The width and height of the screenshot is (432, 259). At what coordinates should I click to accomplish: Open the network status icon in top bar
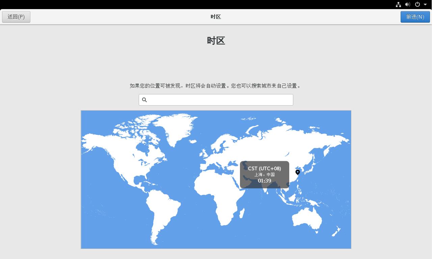point(398,4)
